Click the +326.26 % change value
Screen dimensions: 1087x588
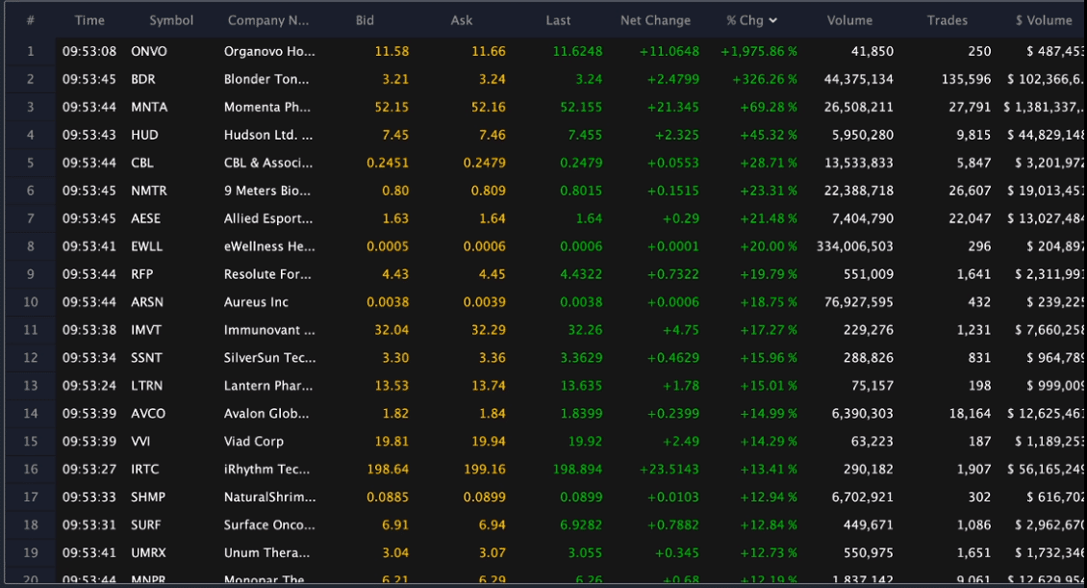tap(765, 79)
